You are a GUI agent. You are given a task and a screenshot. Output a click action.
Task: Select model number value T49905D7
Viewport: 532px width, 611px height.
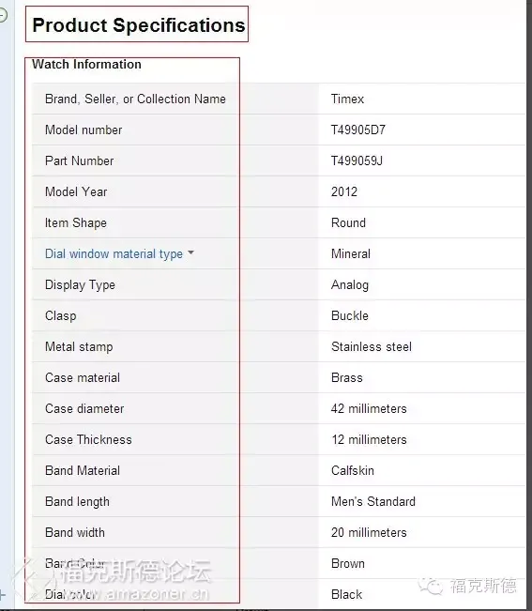[357, 130]
